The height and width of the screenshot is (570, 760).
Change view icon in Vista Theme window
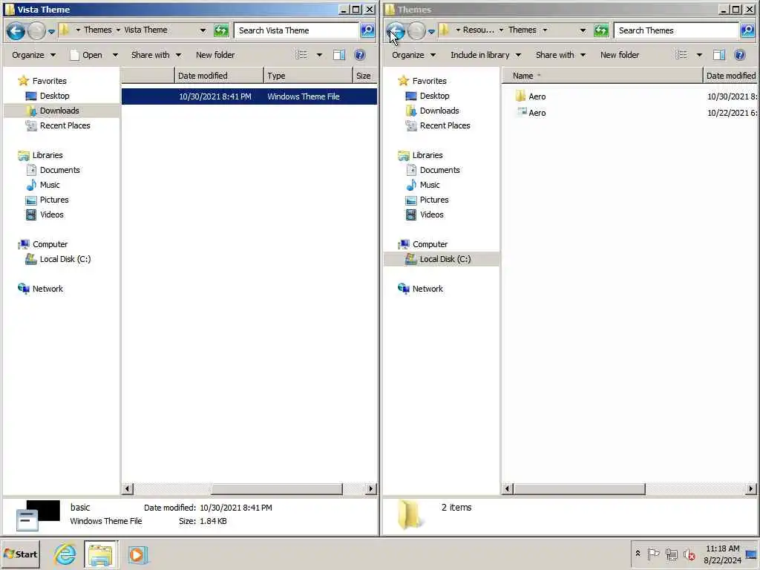(301, 55)
